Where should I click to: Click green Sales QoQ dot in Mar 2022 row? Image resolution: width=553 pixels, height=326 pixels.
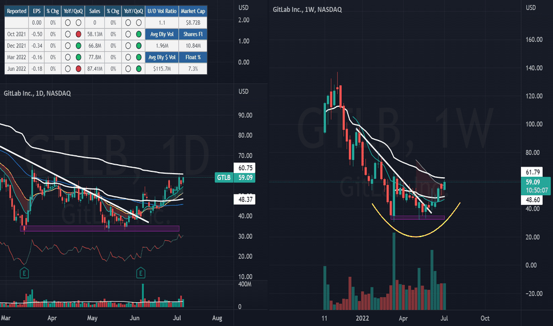pos(139,57)
